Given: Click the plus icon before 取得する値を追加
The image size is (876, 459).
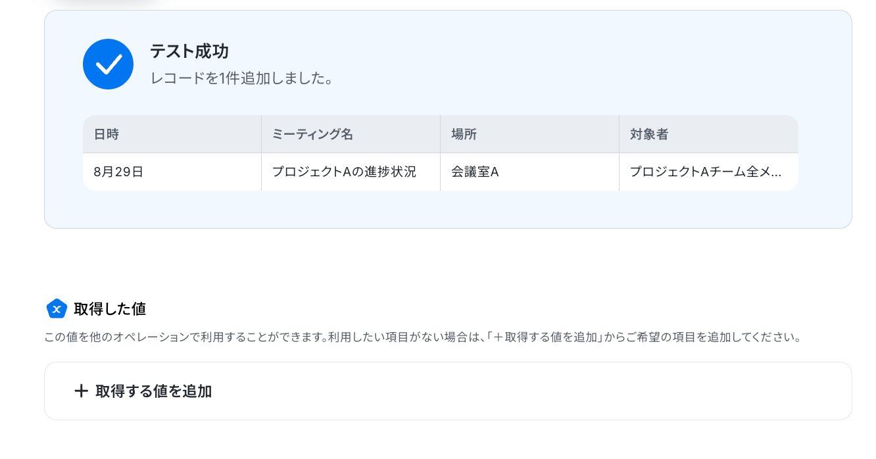Looking at the screenshot, I should point(81,391).
